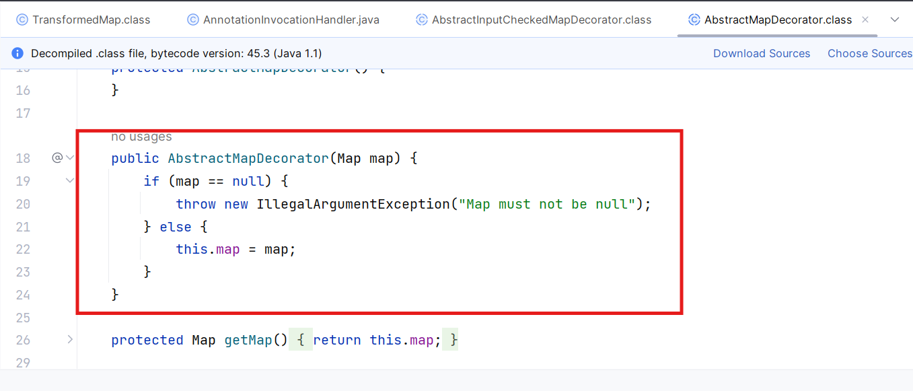Close the AbstractMapDecorator.class tab
Image resolution: width=913 pixels, height=391 pixels.
[865, 20]
